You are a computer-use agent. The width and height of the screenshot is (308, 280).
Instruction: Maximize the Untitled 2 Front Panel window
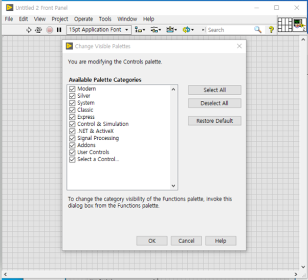click(x=276, y=8)
